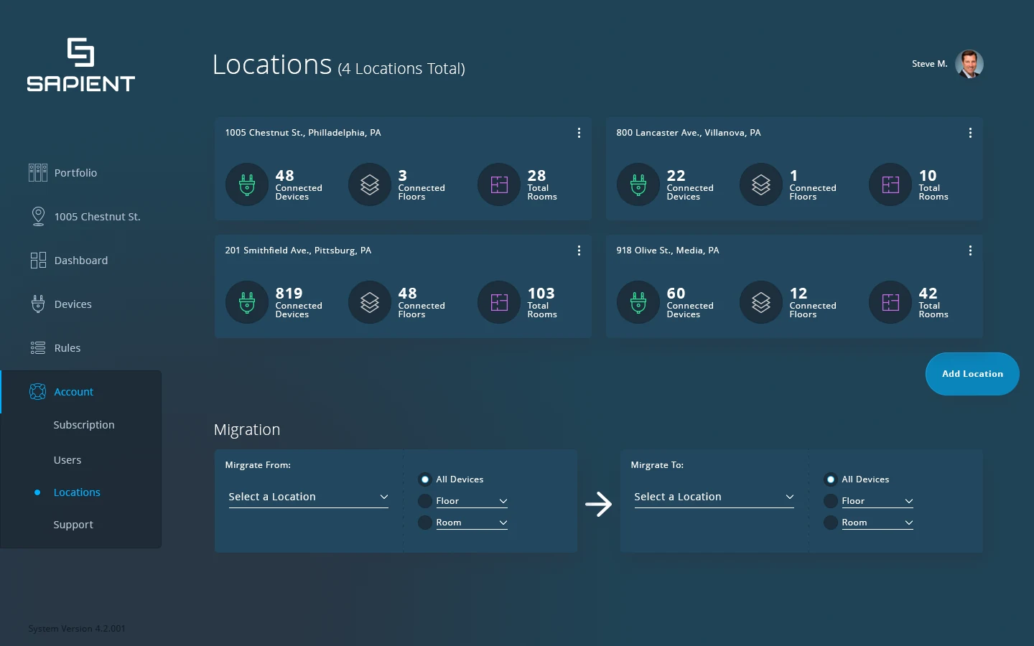Click the Rules list icon
Screen dimensions: 1034x646
[38, 347]
